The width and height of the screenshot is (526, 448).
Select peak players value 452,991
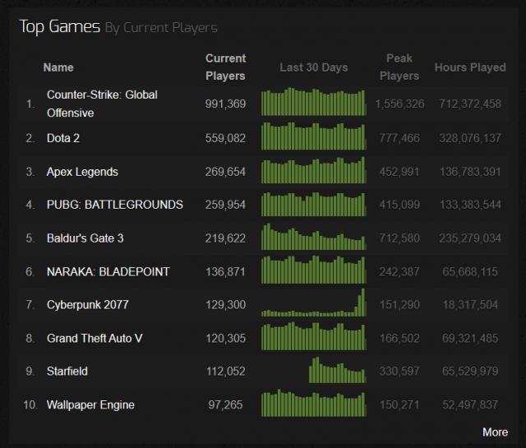tap(399, 172)
